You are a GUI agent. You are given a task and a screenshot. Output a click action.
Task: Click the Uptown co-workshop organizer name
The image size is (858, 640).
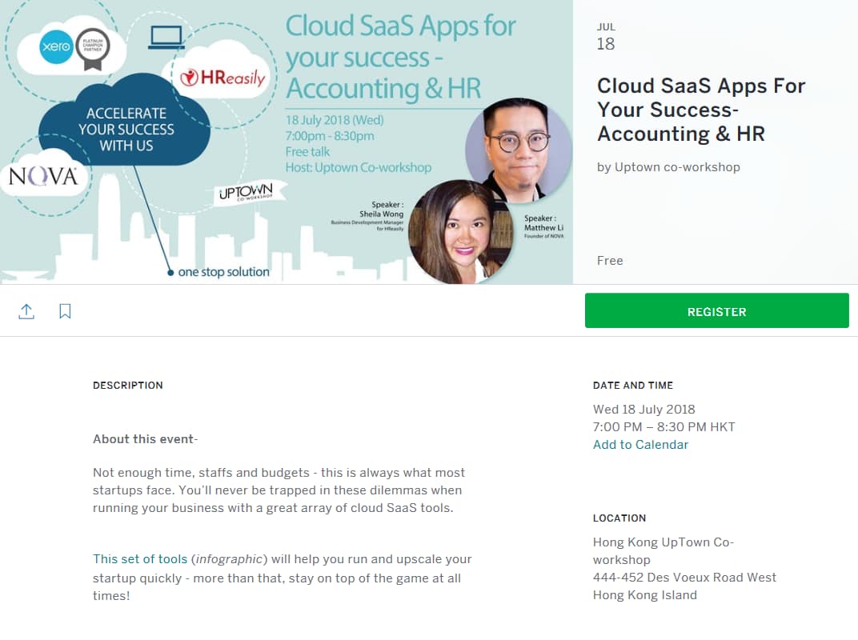point(677,167)
